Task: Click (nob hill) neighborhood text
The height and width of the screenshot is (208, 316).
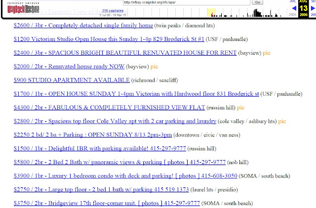Action: coord(238,163)
